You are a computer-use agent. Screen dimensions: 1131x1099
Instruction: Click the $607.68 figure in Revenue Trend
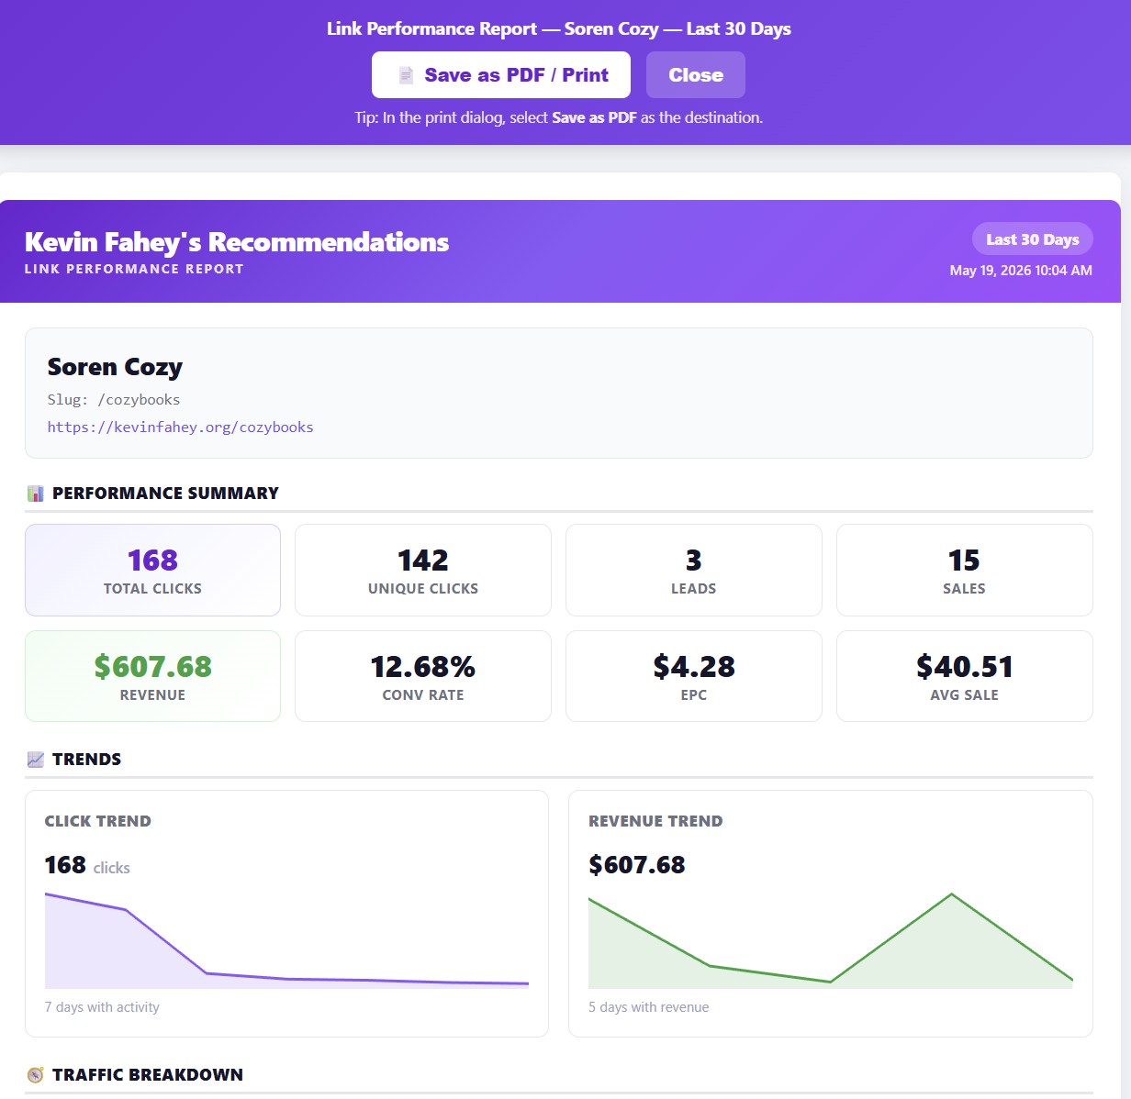tap(637, 865)
